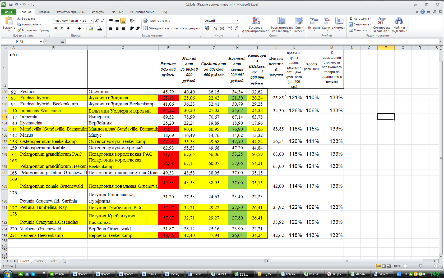Click the zoom slider in the status bar
Screen dimensions: 444x278
pyautogui.click(x=420, y=266)
